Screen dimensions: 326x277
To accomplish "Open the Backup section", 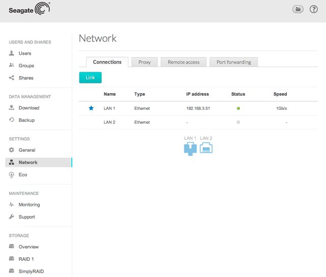I will click(26, 120).
